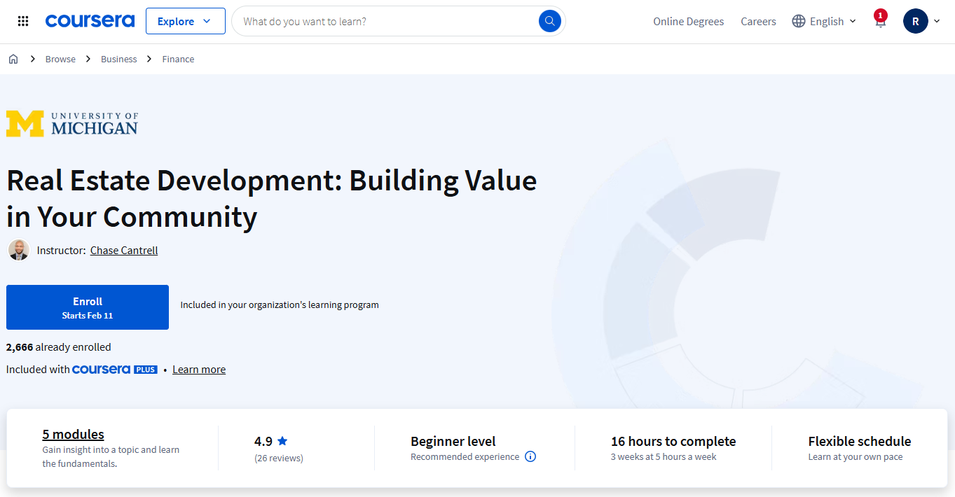Click the (26 reviews) text
Screen dimensions: 955x497
pos(279,458)
